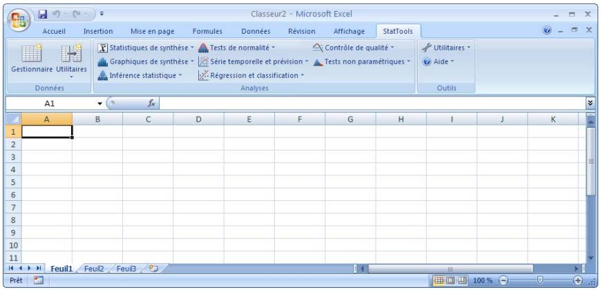Image resolution: width=601 pixels, height=290 pixels.
Task: Click the Excel help question mark icon
Action: click(x=547, y=30)
